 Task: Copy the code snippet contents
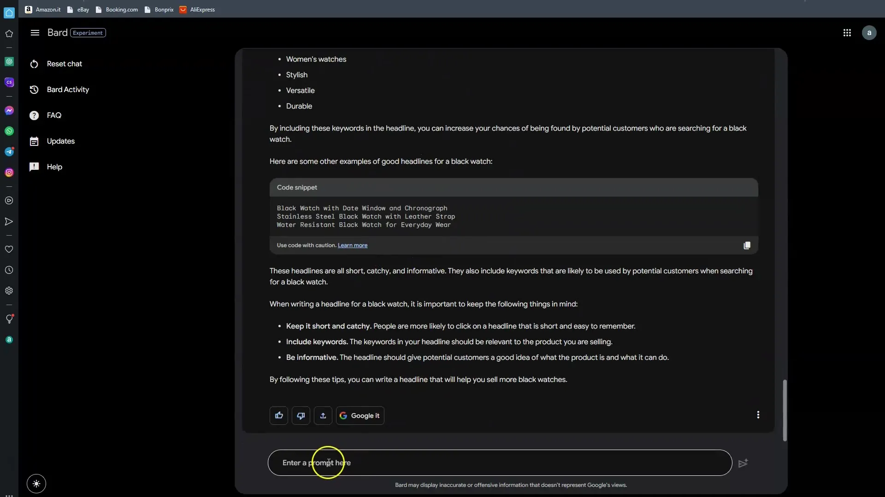click(x=747, y=245)
